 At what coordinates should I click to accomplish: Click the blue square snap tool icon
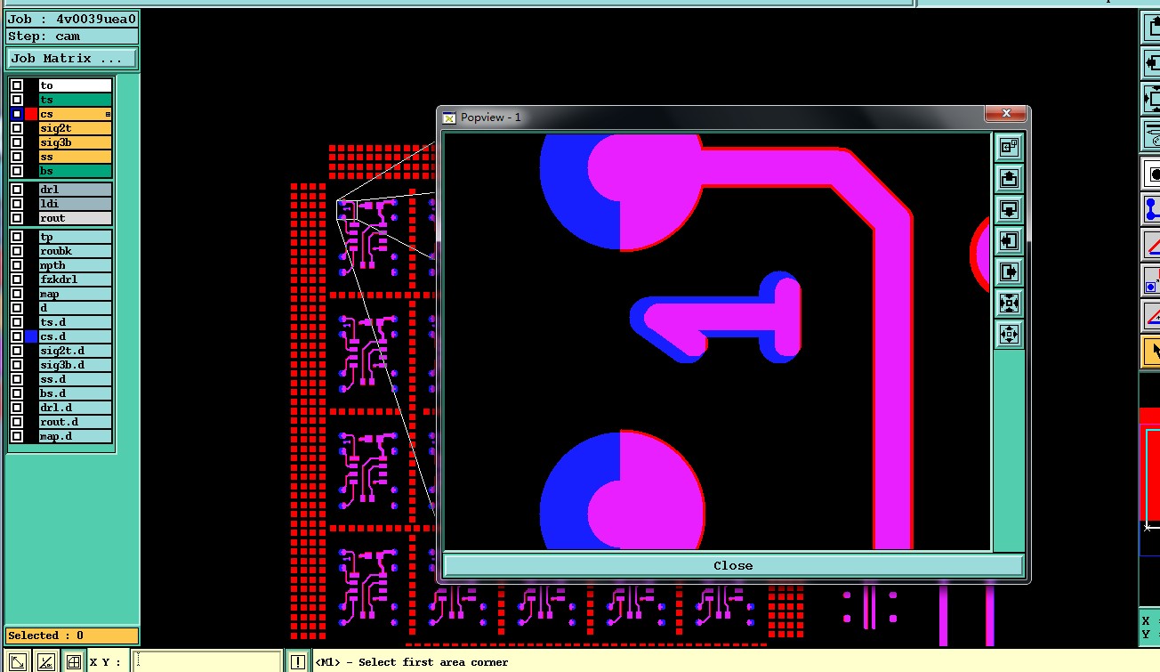pos(1150,280)
